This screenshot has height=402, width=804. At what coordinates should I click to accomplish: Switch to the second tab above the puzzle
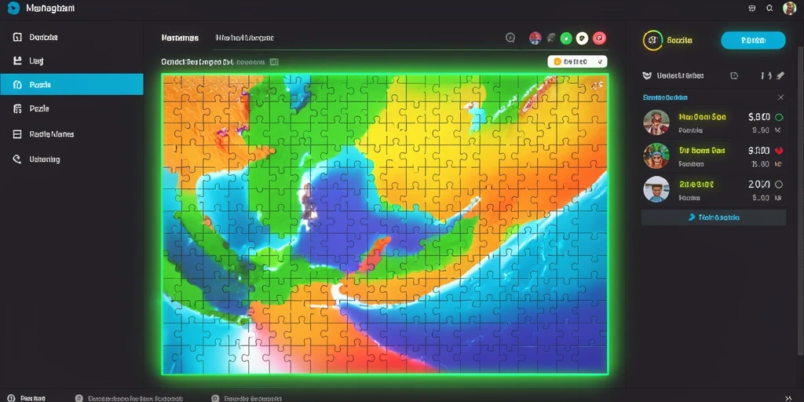[244, 38]
